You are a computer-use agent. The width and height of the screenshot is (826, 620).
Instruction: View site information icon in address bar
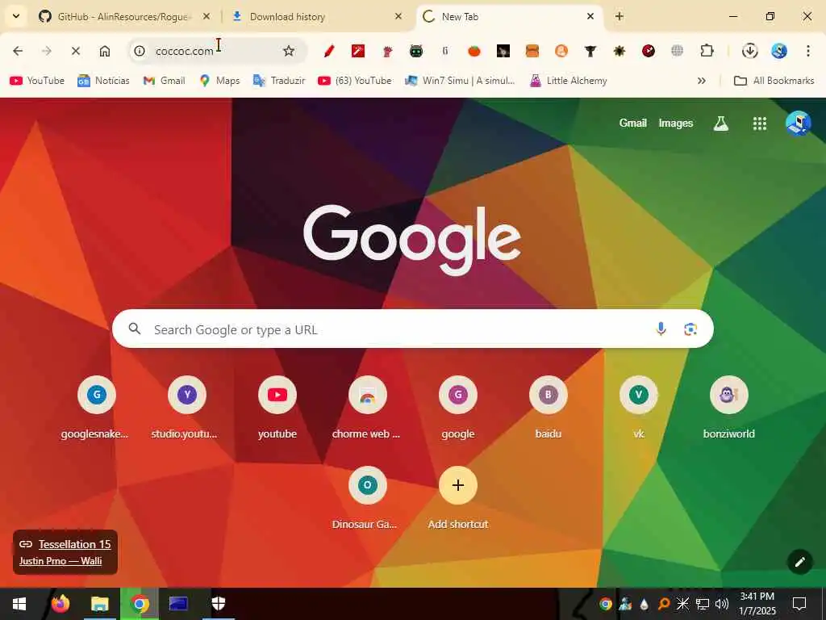(140, 51)
